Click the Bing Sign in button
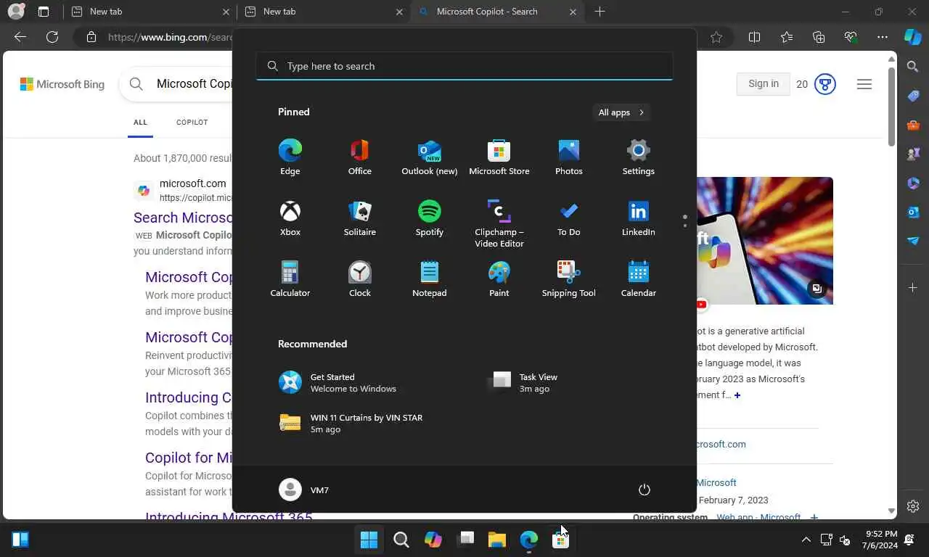The width and height of the screenshot is (929, 557). pos(764,83)
